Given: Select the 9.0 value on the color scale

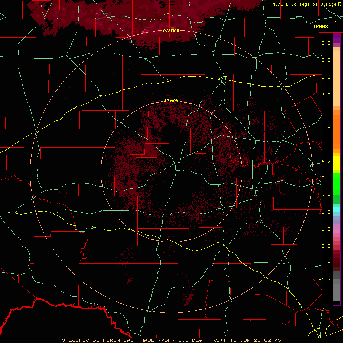Looking at the screenshot, I should tap(326, 60).
